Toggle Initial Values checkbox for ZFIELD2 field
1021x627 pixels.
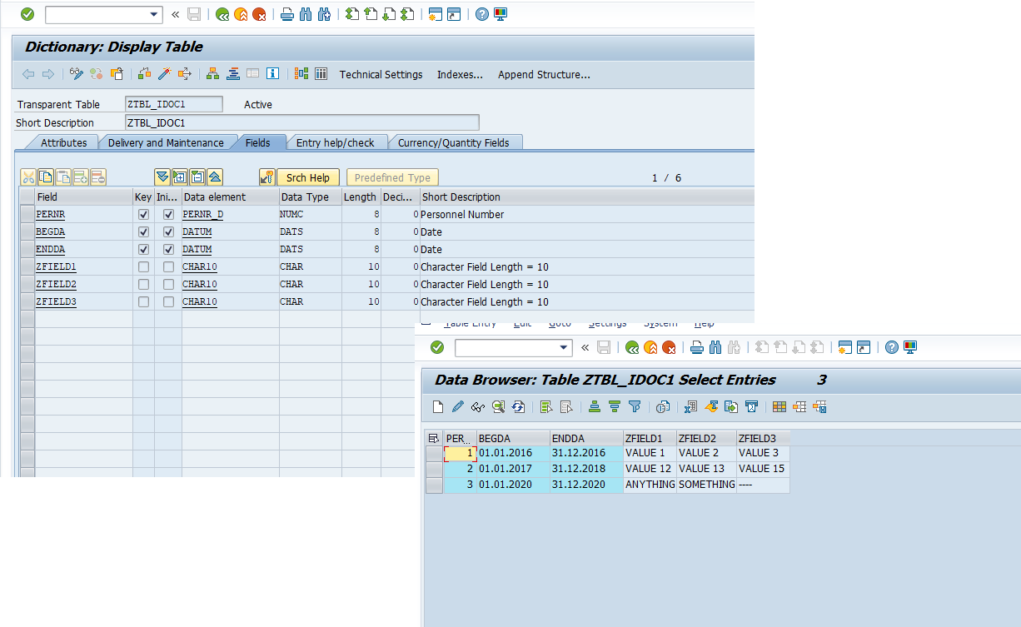(x=168, y=285)
